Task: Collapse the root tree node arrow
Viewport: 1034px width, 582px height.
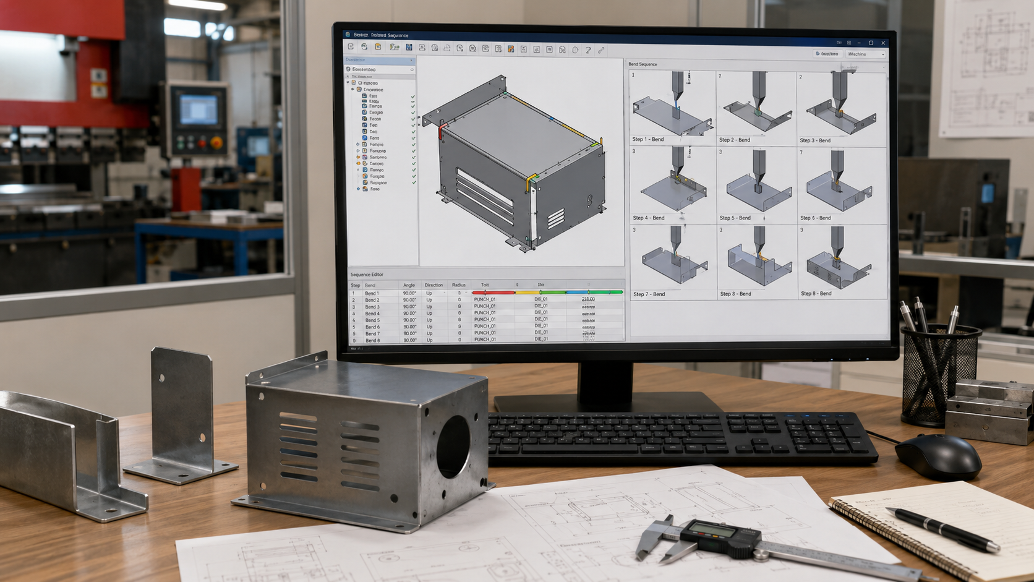Action: point(348,82)
